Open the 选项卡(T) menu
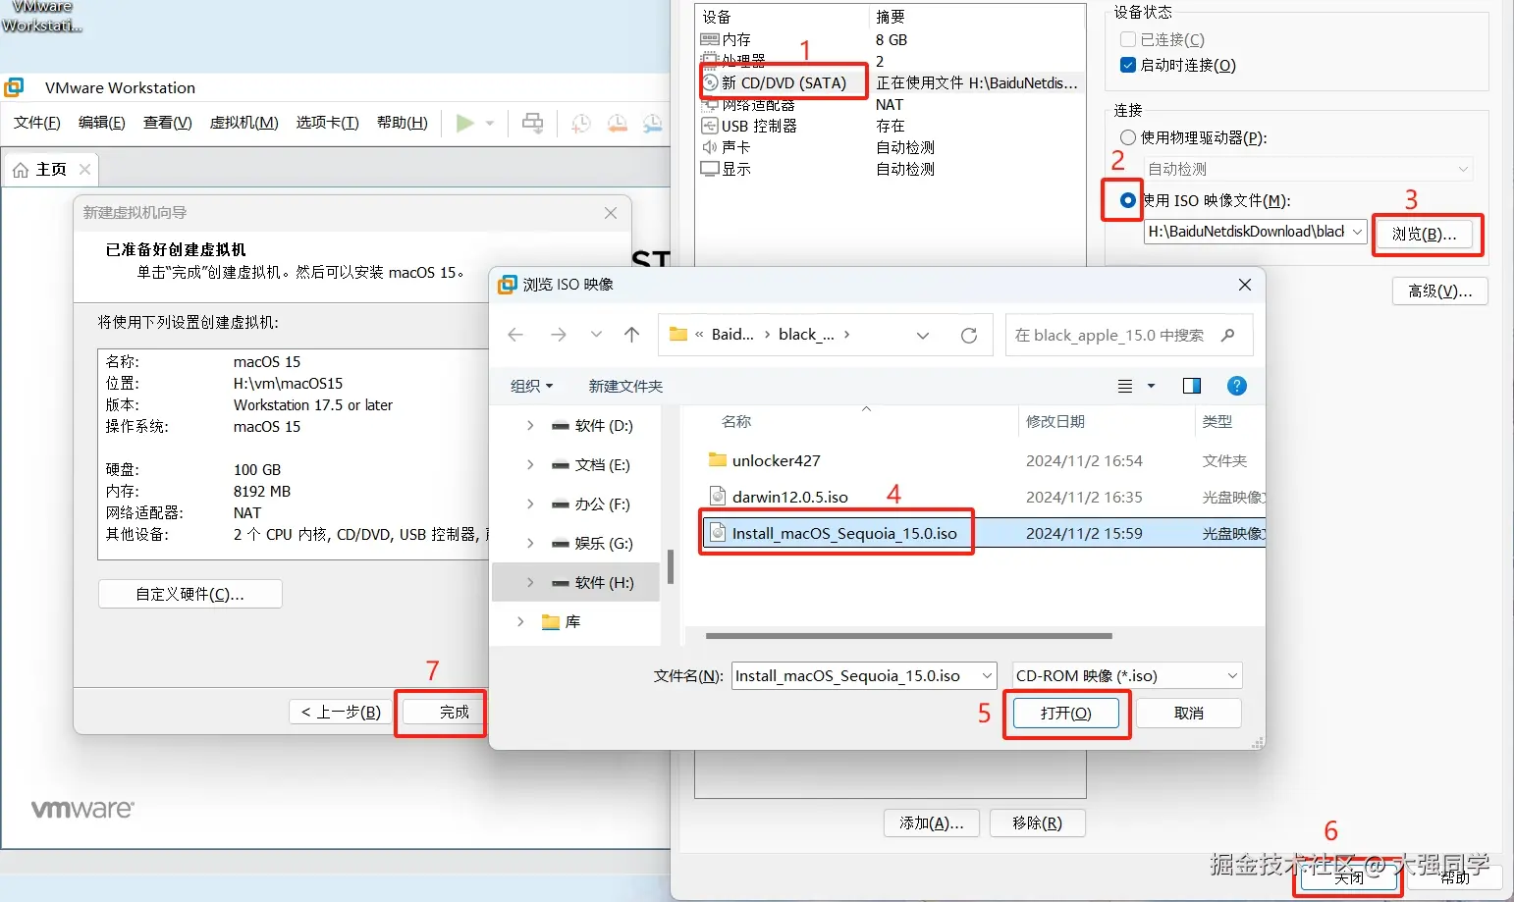Screen dimensions: 1514x902 click(x=328, y=123)
